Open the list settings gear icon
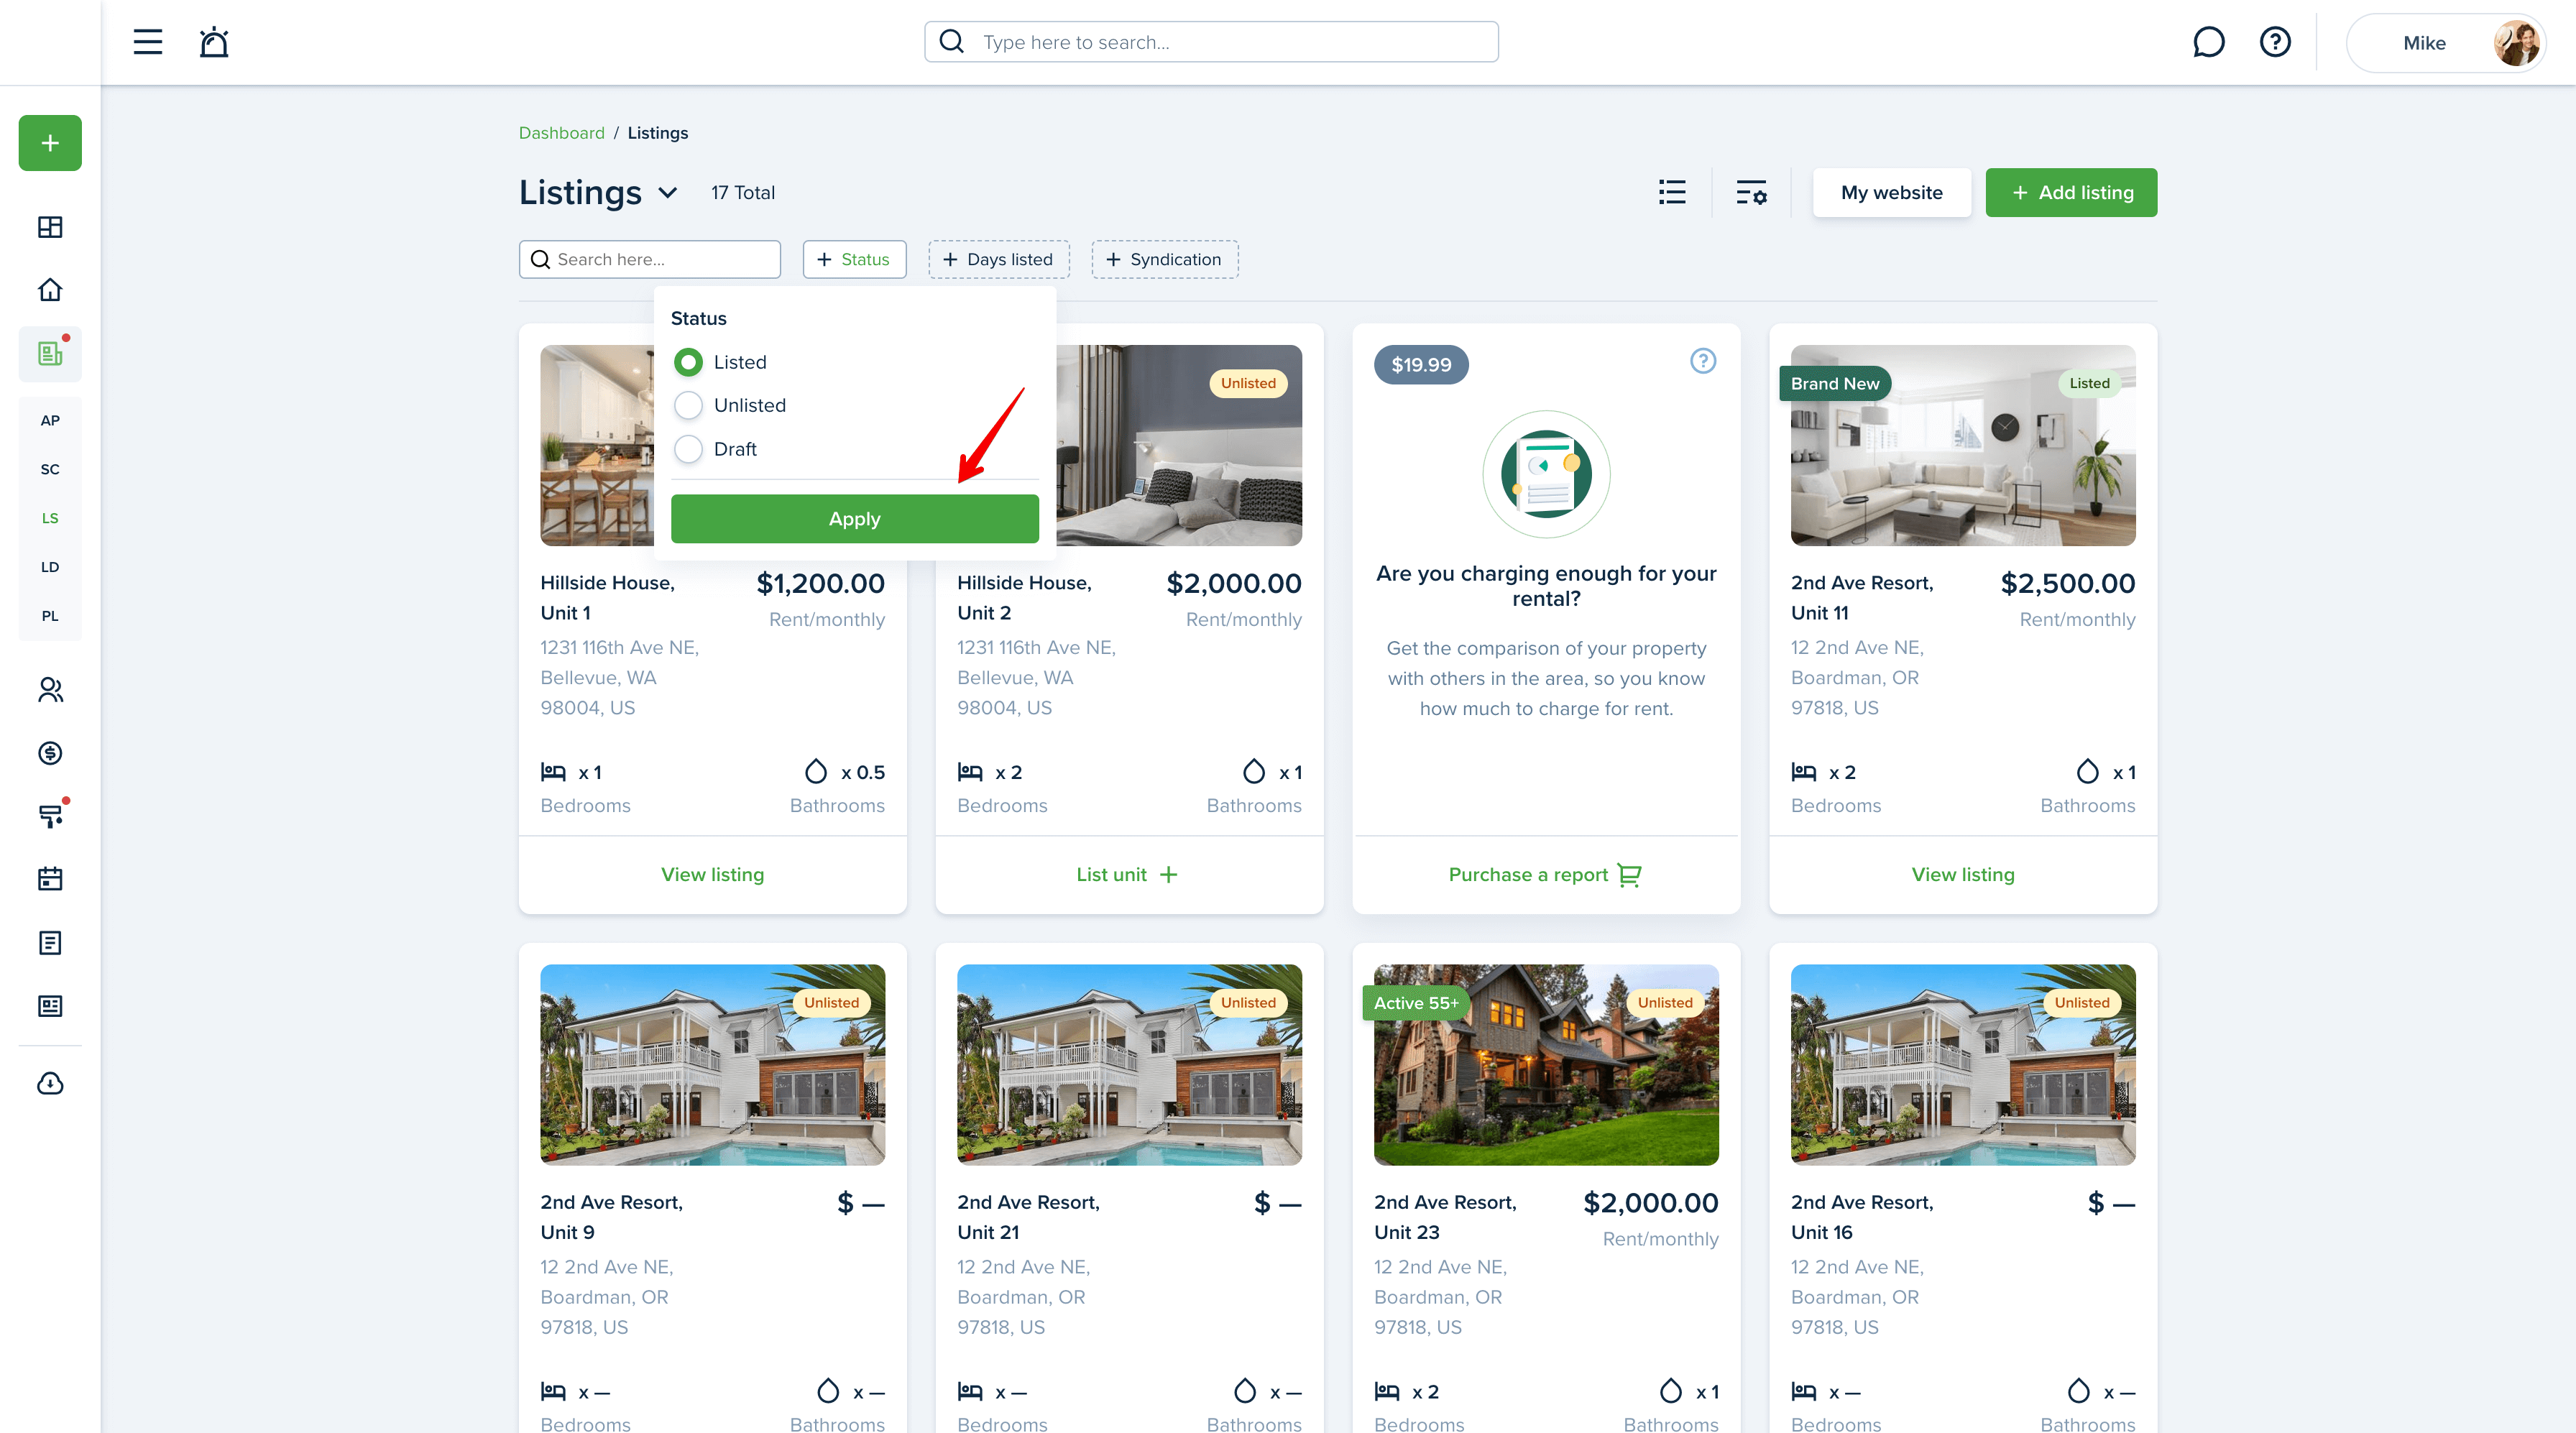 coord(1751,192)
